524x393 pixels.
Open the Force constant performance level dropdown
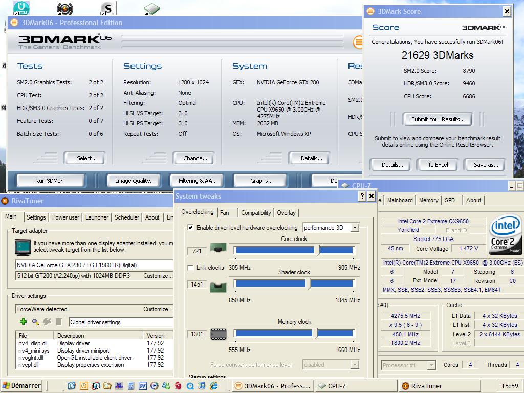tap(355, 364)
